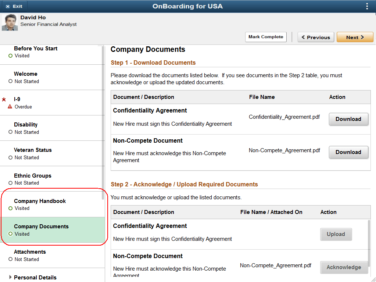Click David Ho's profile photo

click(x=10, y=22)
